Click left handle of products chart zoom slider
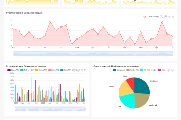 (x=15, y=109)
